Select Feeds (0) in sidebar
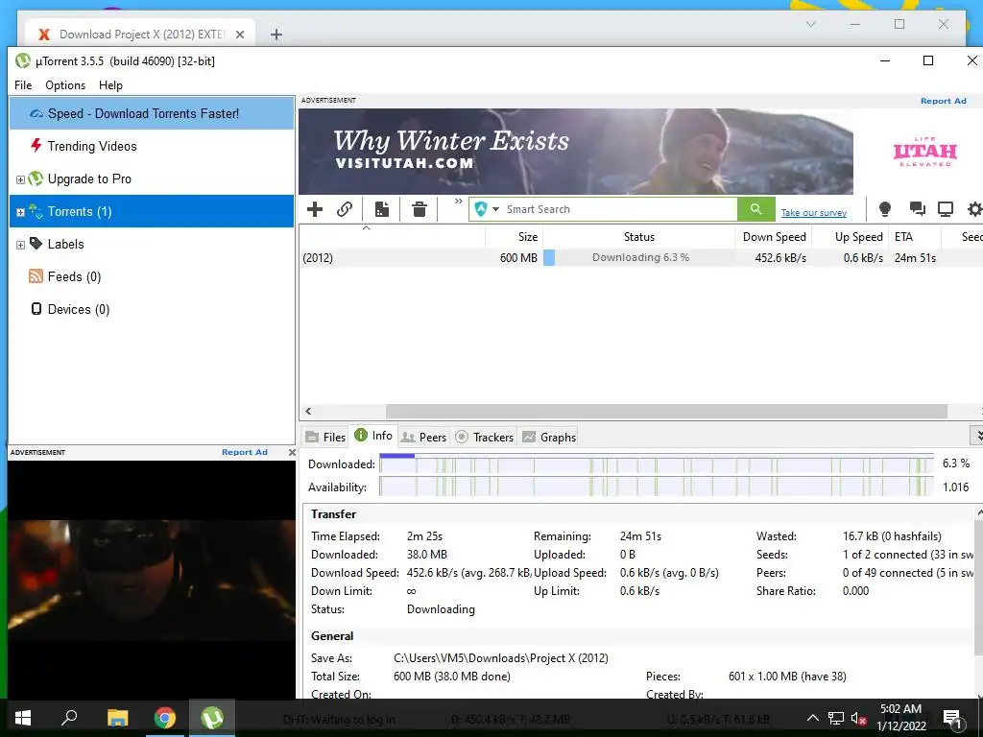This screenshot has width=983, height=737. tap(152, 276)
